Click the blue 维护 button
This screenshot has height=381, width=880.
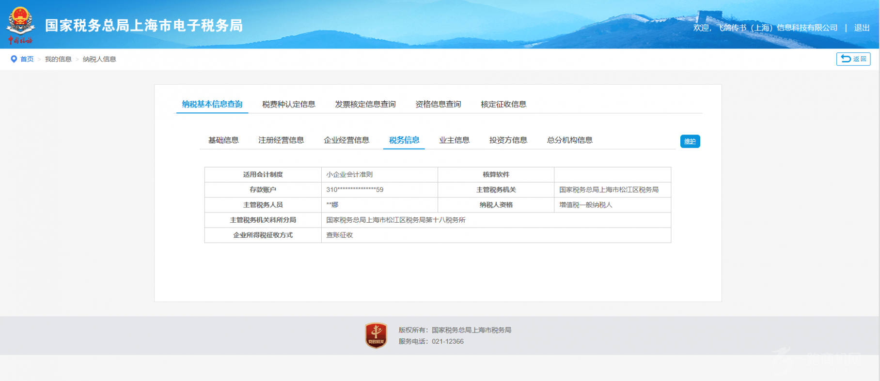[690, 141]
